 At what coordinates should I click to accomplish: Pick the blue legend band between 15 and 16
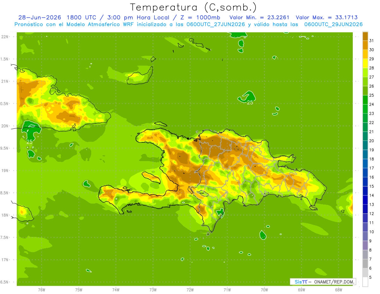[365, 181]
